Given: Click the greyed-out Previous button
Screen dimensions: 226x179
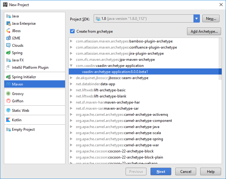Looking at the screenshot, I should (136, 172).
